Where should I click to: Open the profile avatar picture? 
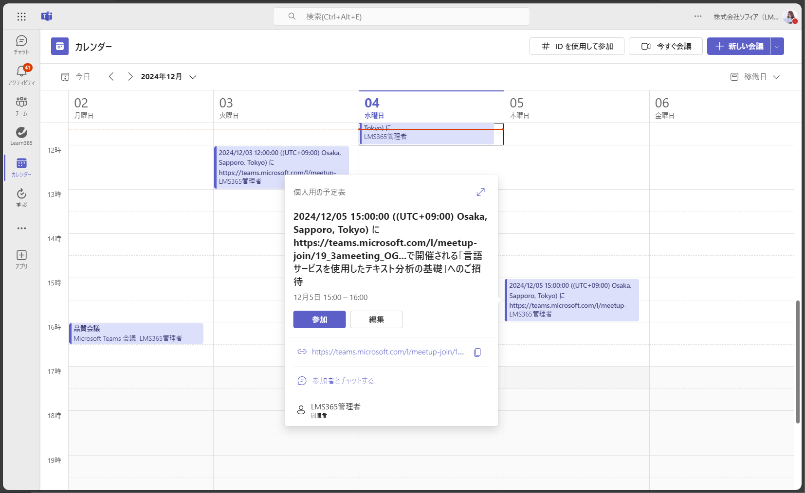790,17
